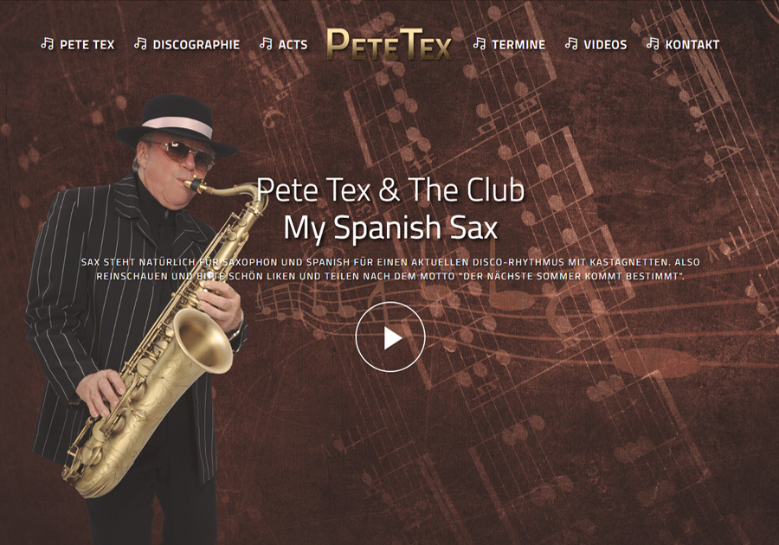Click the Pete Tex & The Club heading
Viewport: 779px width, 545px height.
pyautogui.click(x=390, y=190)
